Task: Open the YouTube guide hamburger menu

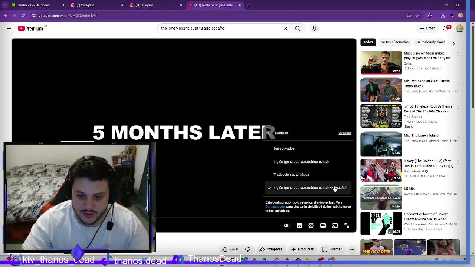Action: (x=9, y=28)
